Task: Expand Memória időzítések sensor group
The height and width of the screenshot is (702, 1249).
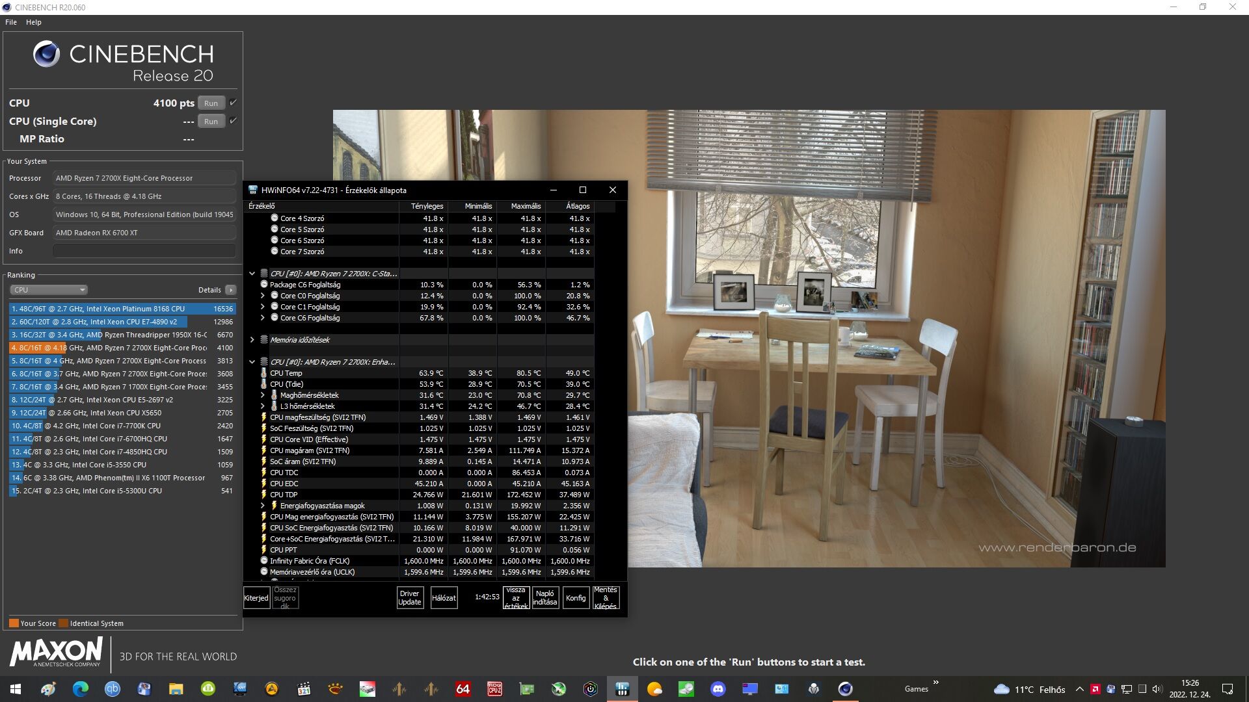Action: [x=252, y=340]
